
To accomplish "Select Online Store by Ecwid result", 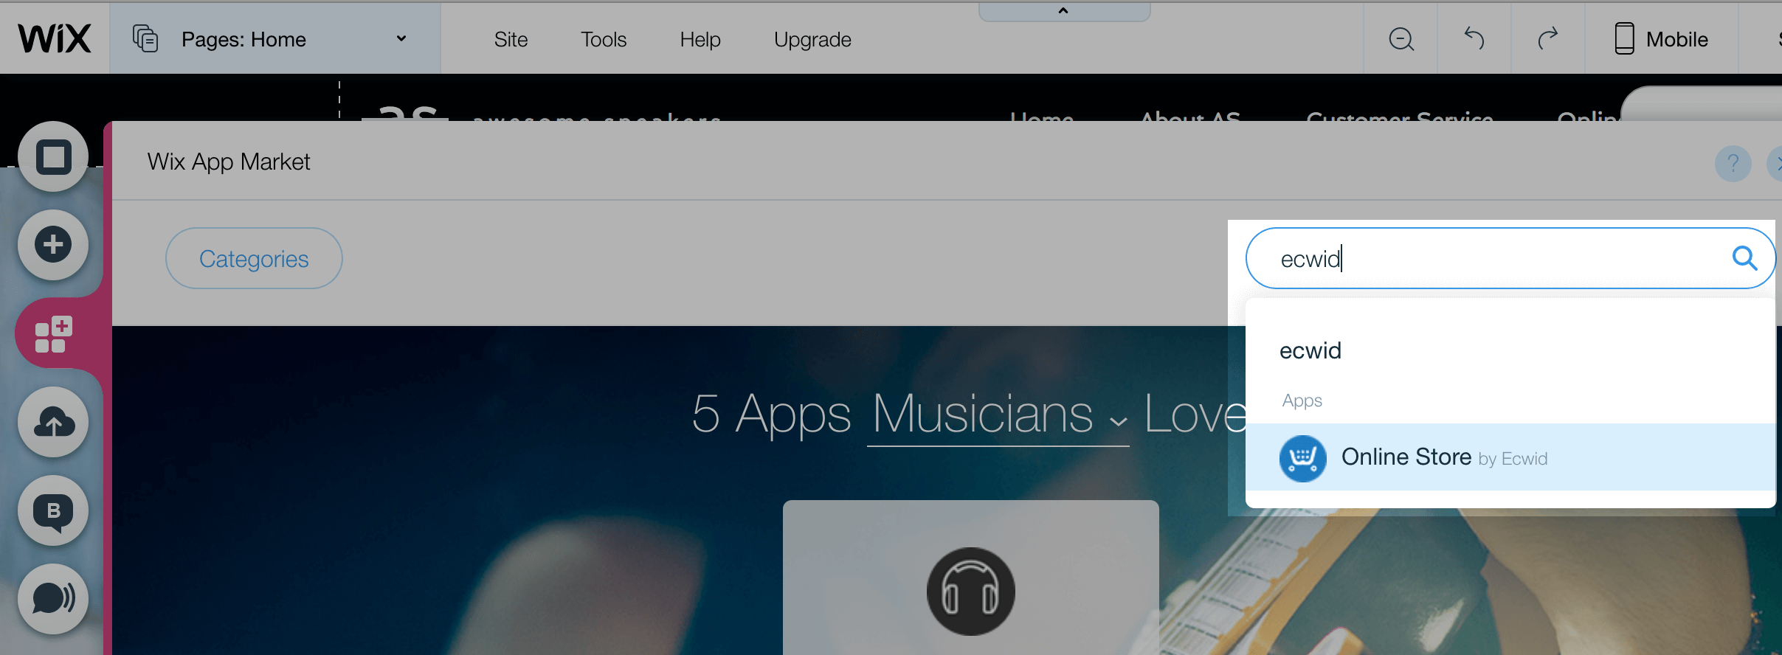I will (x=1510, y=457).
